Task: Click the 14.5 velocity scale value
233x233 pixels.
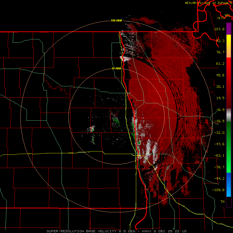Action: [220, 98]
